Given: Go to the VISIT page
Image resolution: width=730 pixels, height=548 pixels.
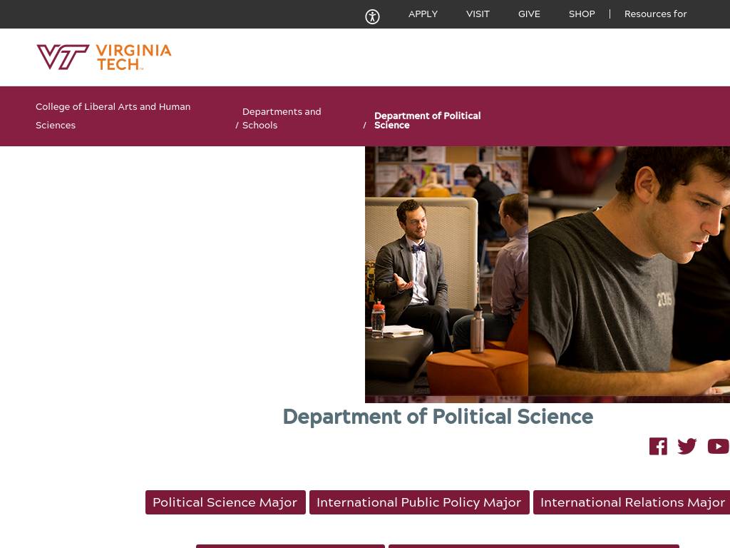Looking at the screenshot, I should pyautogui.click(x=478, y=14).
